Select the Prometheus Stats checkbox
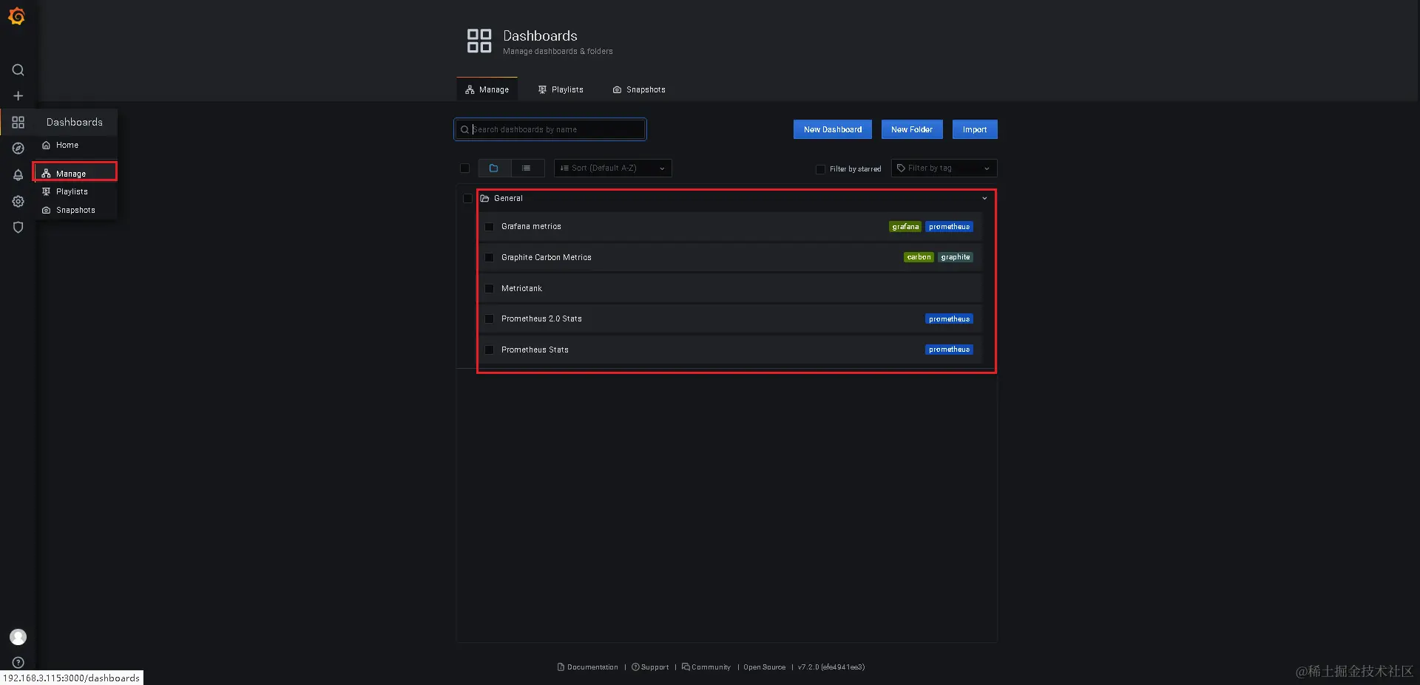This screenshot has width=1420, height=685. point(489,350)
